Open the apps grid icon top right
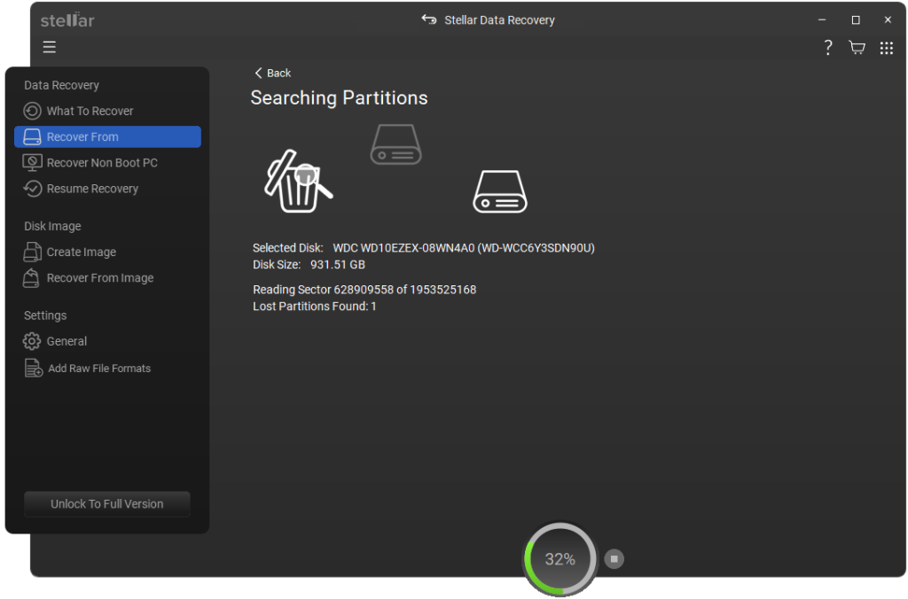Viewport: 908px width, 599px height. tap(887, 47)
